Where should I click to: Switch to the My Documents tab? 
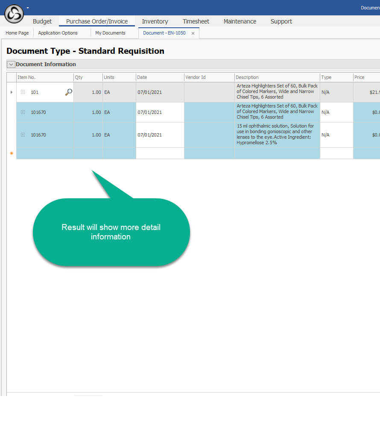click(110, 33)
